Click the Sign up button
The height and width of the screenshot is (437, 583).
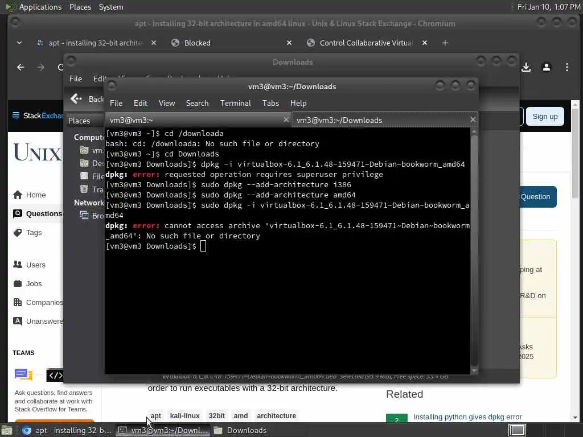click(545, 116)
